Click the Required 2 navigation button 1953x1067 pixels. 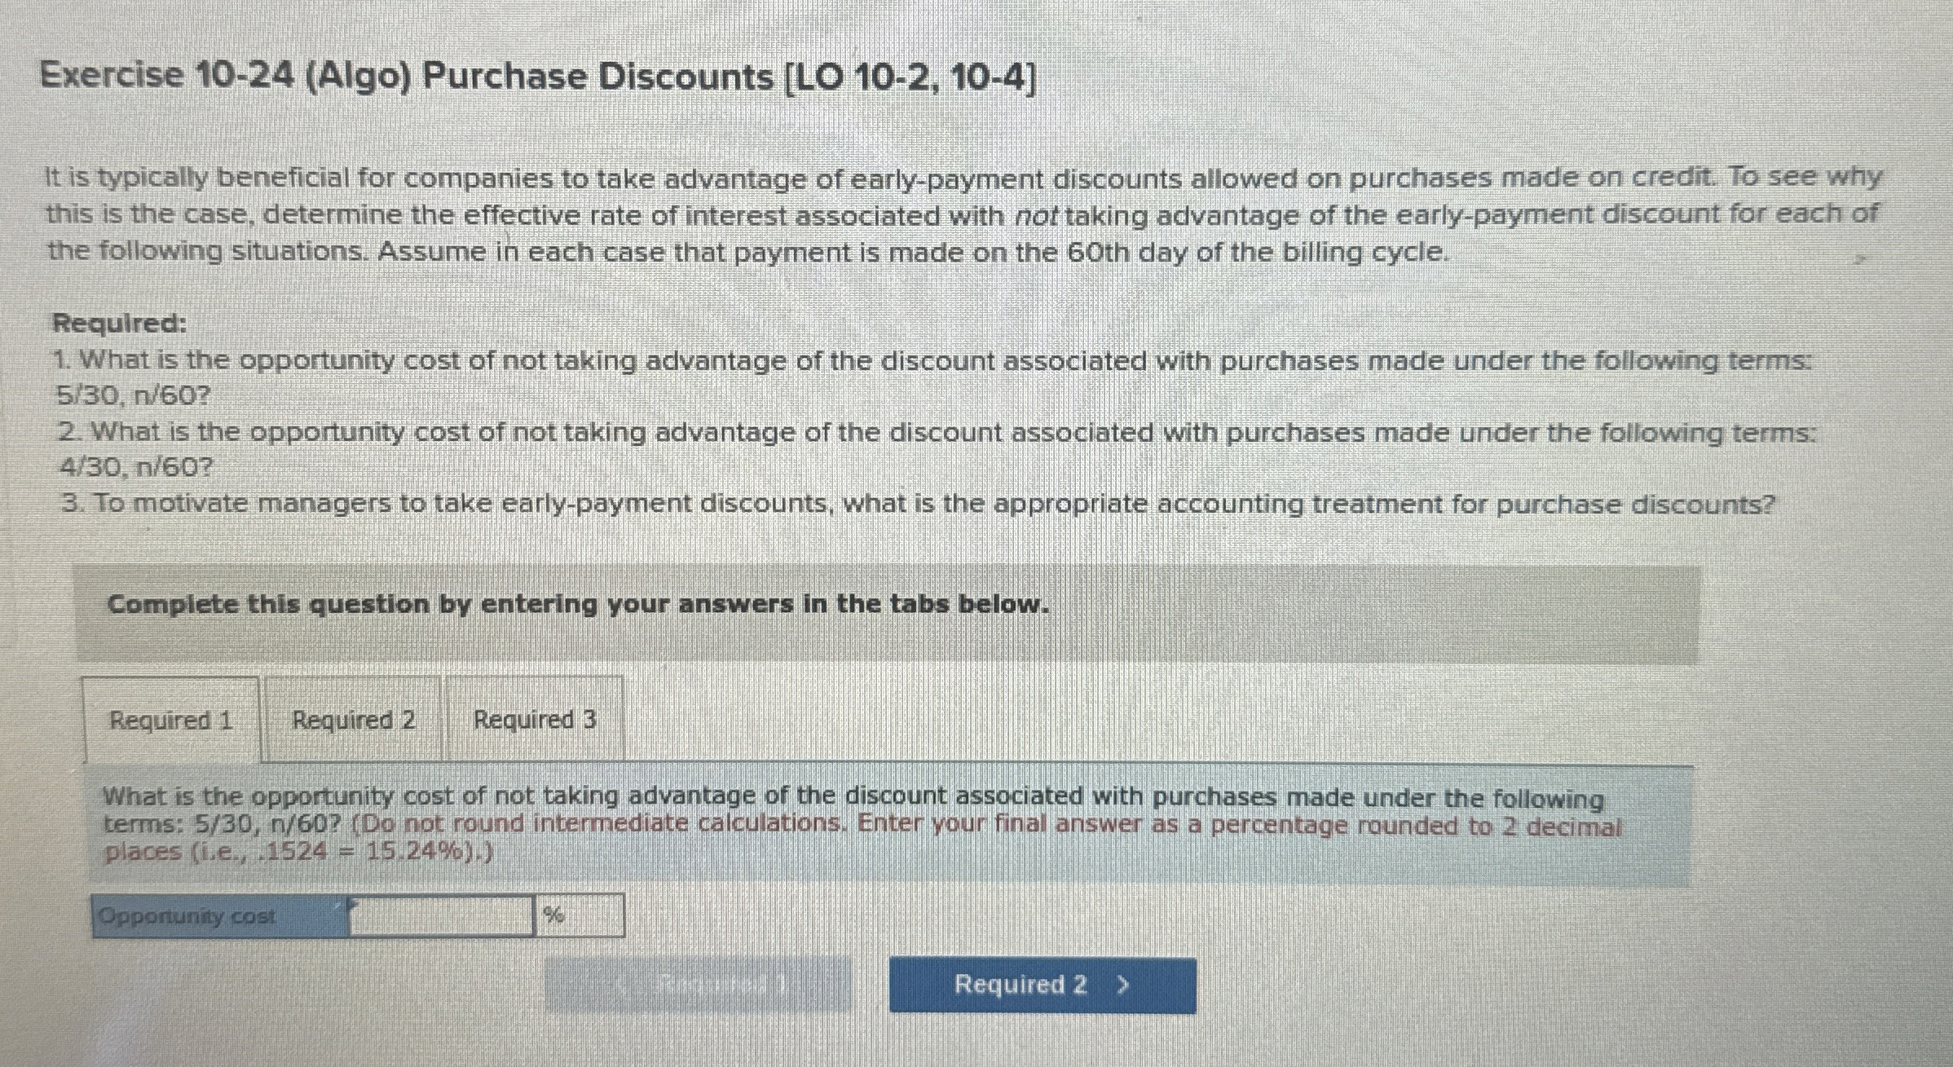(x=1042, y=985)
